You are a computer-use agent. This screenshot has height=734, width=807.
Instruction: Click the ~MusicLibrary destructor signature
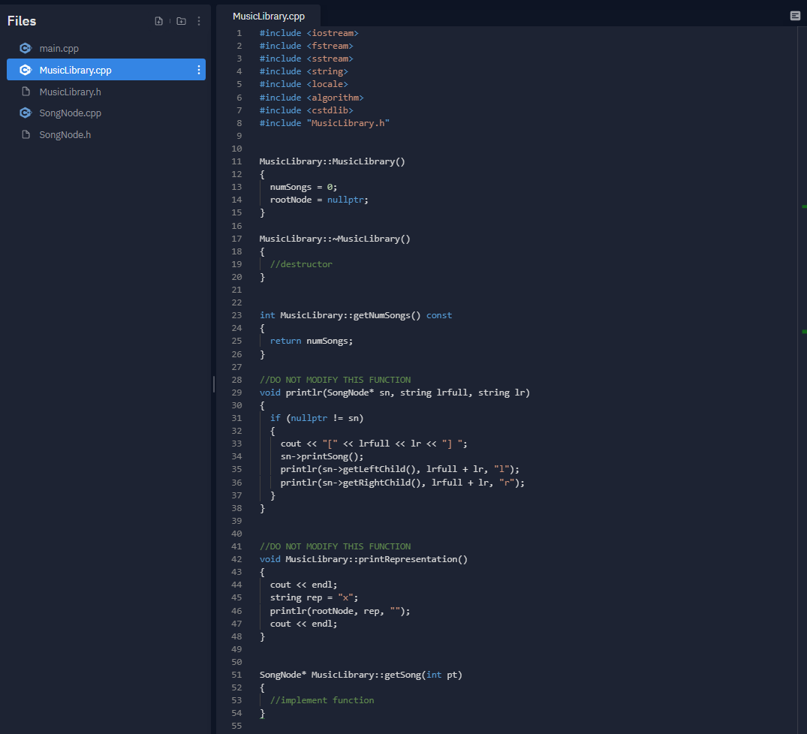pos(335,239)
